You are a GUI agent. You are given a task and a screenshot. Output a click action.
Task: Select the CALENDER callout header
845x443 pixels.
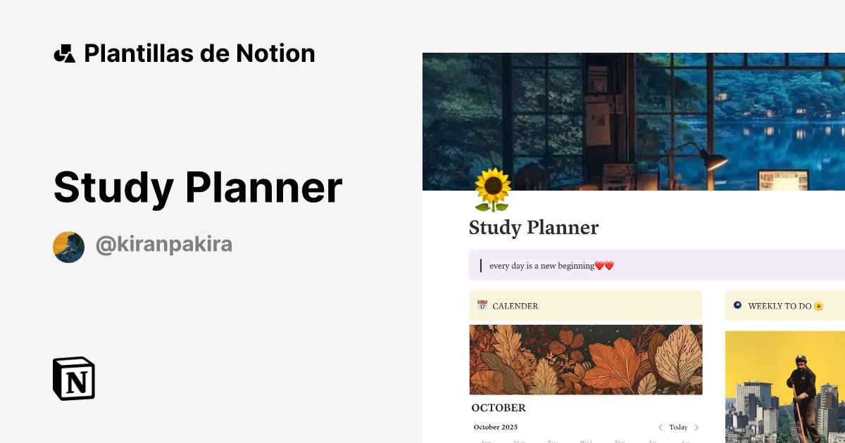click(x=515, y=305)
